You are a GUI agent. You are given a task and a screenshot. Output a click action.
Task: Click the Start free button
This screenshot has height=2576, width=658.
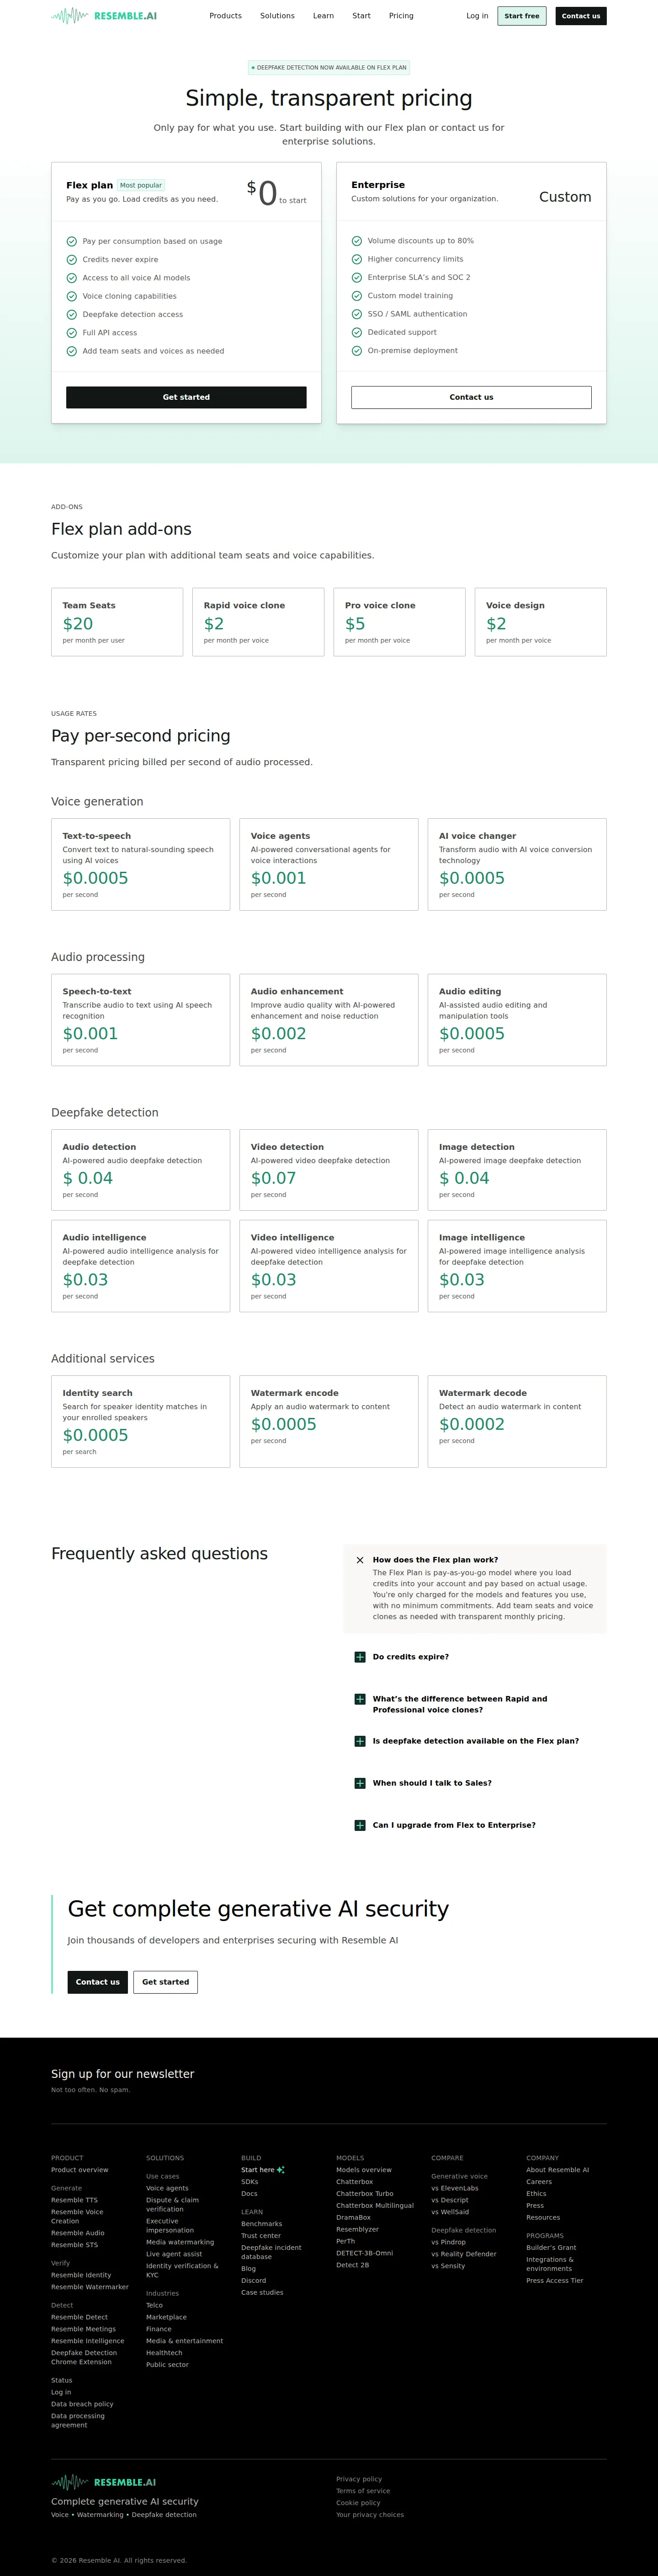(x=522, y=16)
